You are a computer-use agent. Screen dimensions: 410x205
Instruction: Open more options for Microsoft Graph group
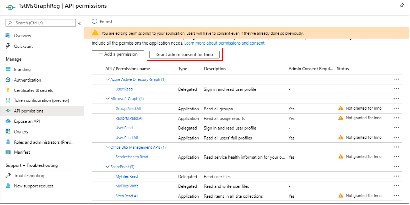coord(396,99)
